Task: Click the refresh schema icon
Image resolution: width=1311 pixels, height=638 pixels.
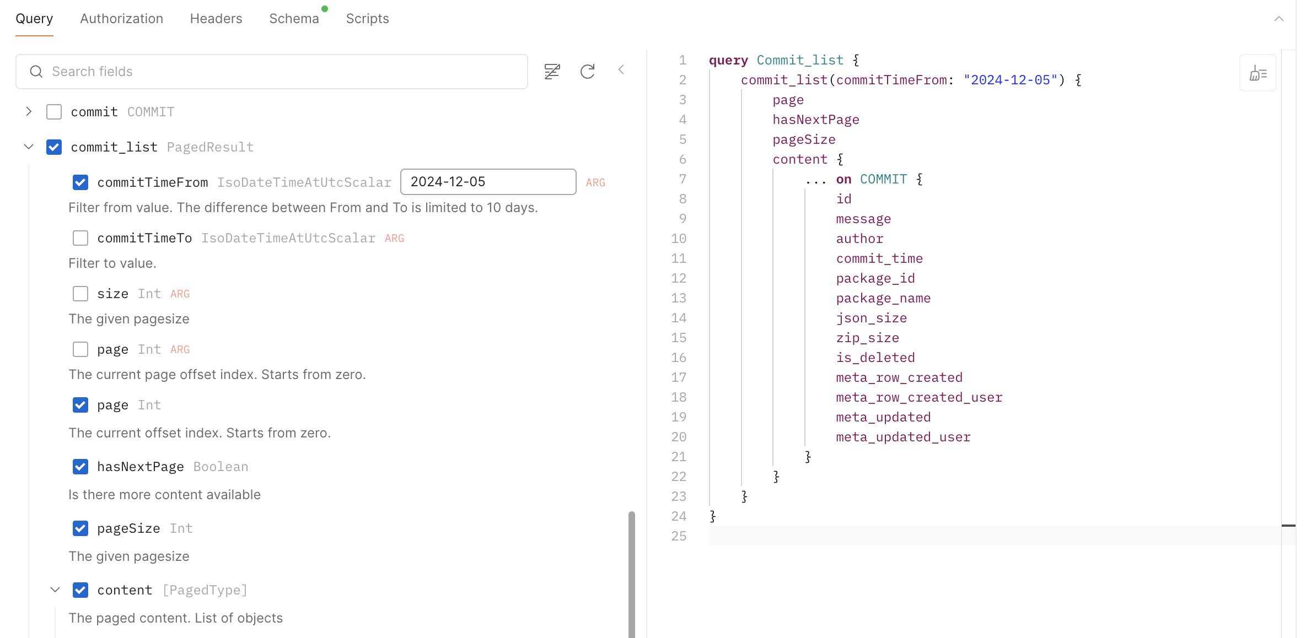Action: pos(588,71)
